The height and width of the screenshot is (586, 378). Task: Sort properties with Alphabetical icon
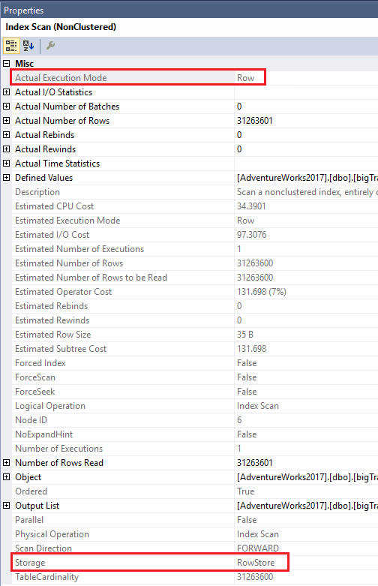tap(28, 46)
